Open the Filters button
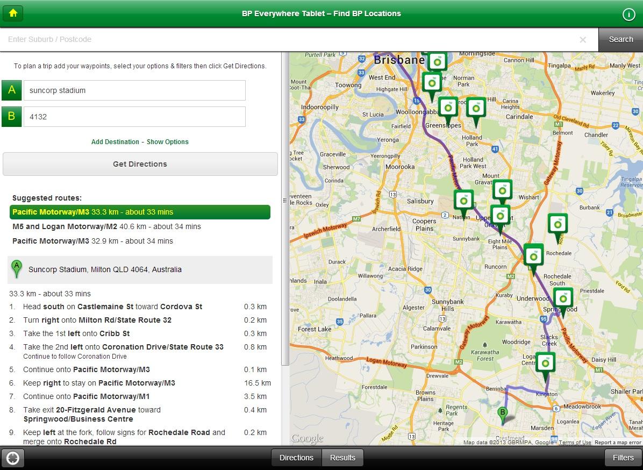Viewport: 643px width, 470px height. [623, 458]
